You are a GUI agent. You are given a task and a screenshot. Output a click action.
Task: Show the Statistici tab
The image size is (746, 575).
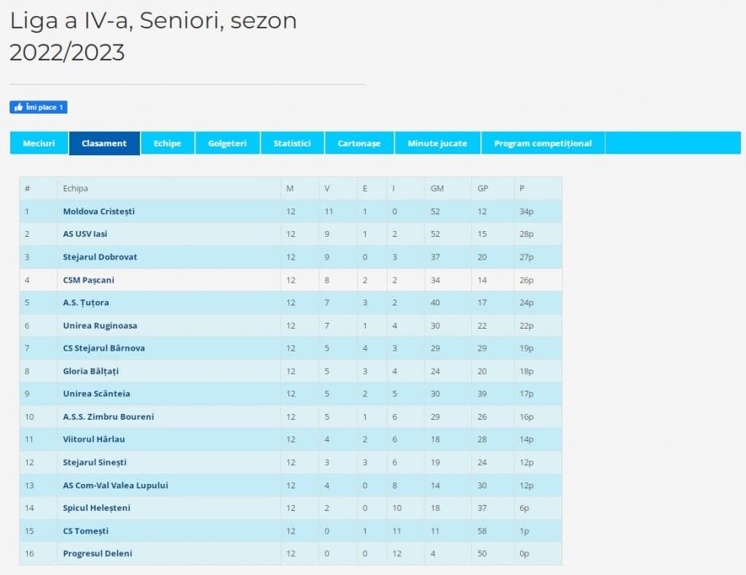(x=292, y=144)
